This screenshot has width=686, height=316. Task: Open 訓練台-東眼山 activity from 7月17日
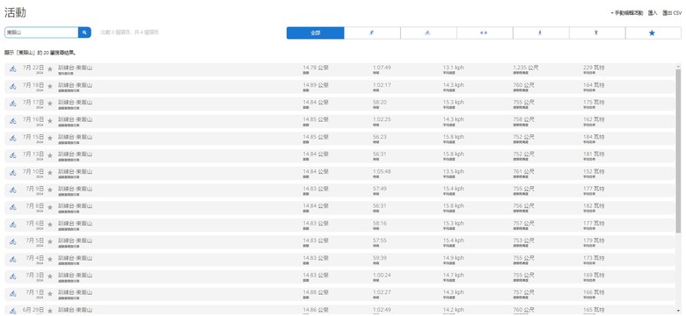click(76, 102)
